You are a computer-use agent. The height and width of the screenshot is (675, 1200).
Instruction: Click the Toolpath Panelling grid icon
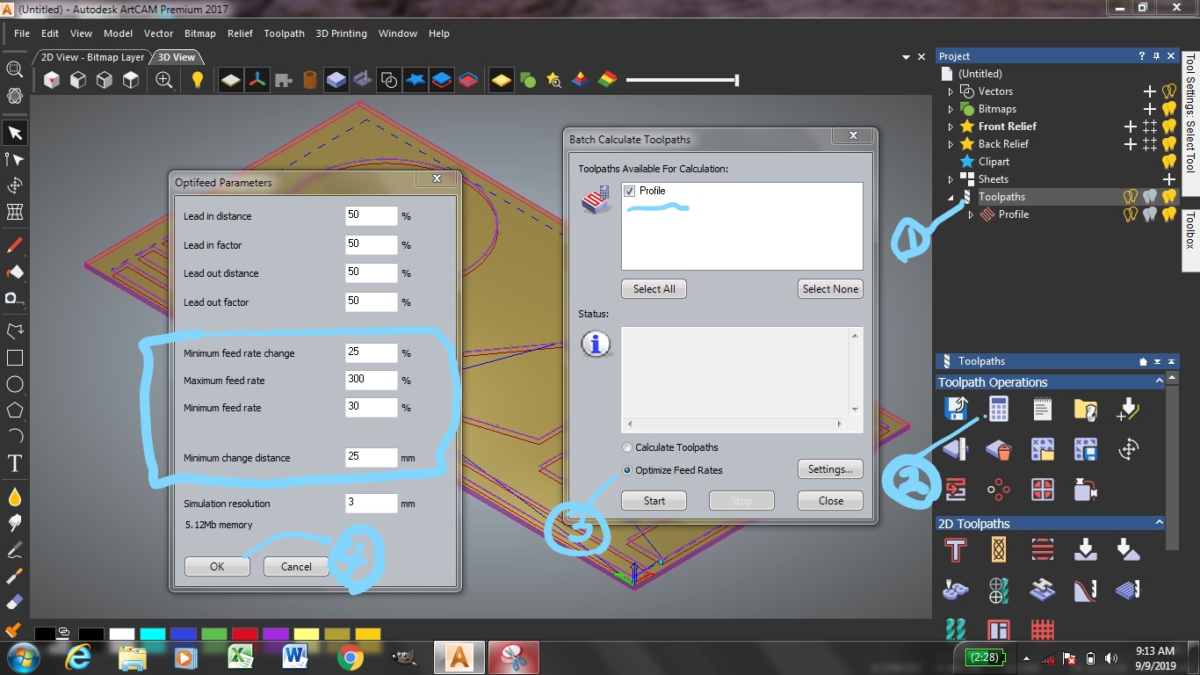click(1043, 489)
